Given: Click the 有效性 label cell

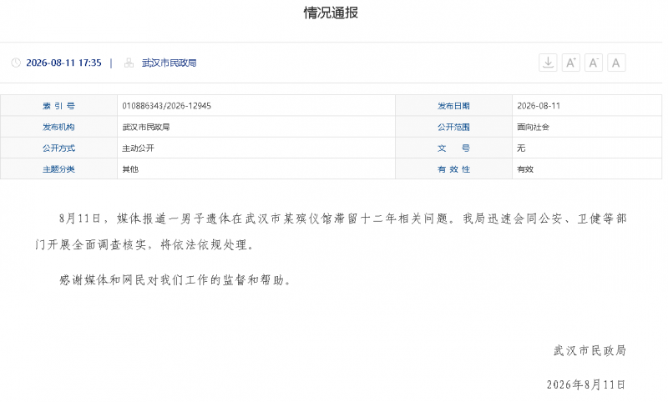Looking at the screenshot, I should (x=453, y=168).
